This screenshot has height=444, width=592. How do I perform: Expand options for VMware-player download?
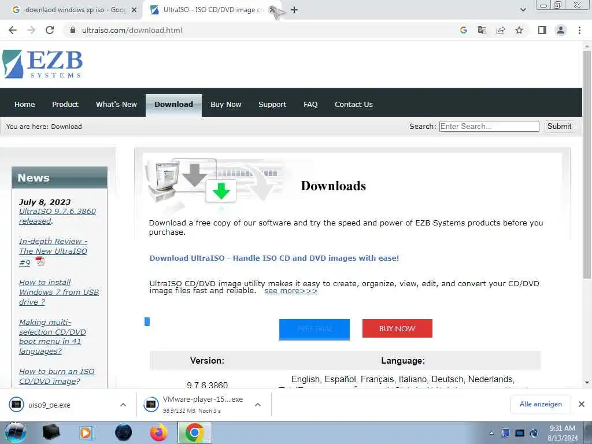pos(258,405)
